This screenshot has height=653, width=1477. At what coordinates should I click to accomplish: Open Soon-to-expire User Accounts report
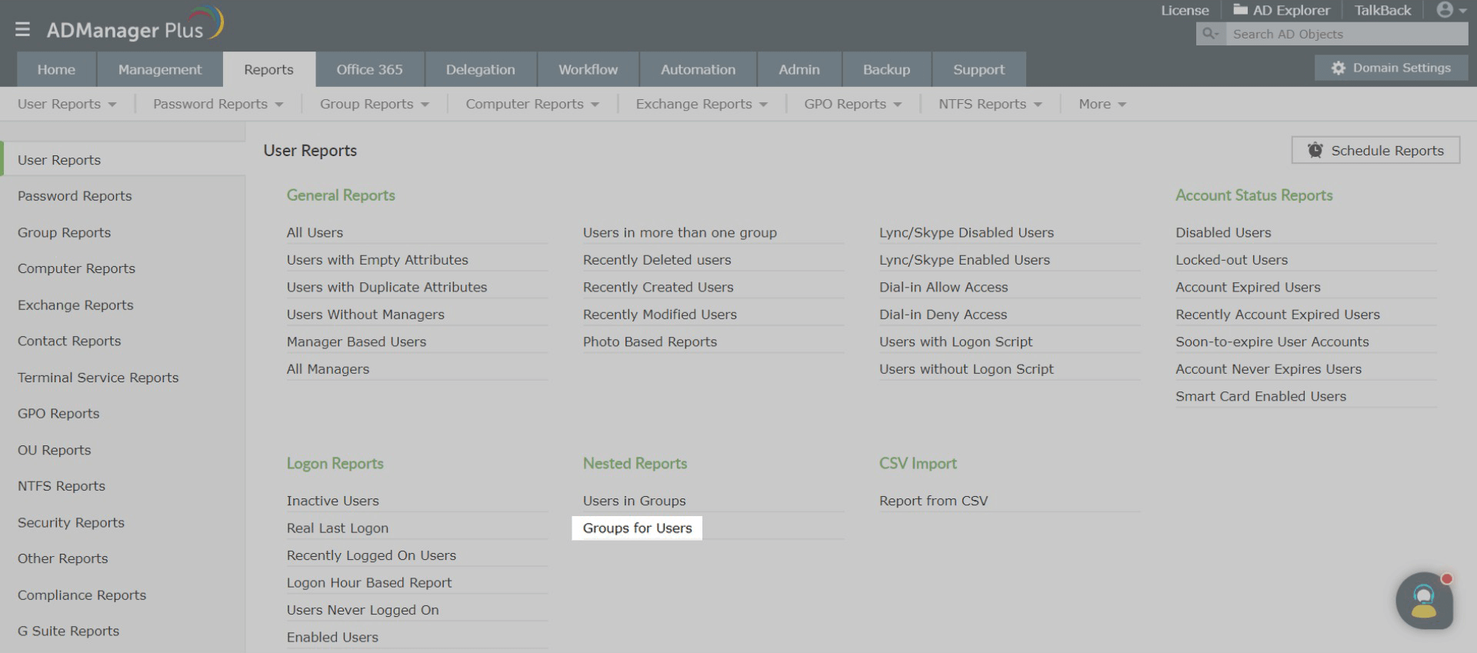click(1272, 341)
